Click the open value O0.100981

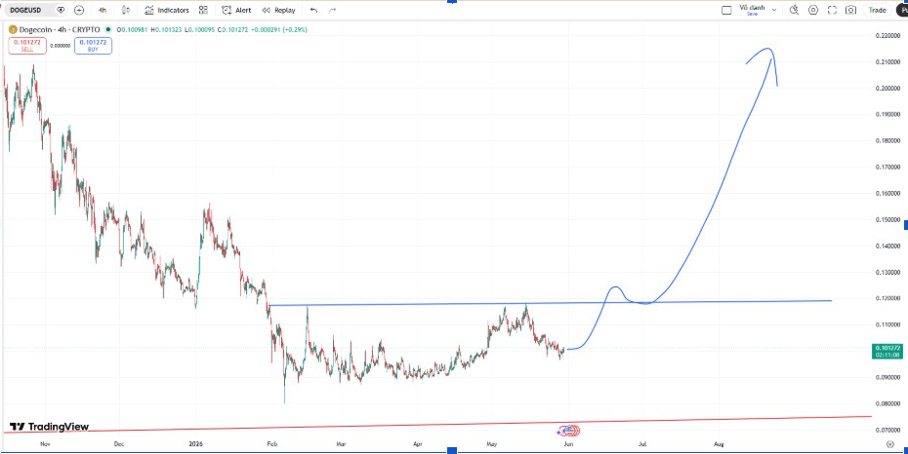pos(132,29)
